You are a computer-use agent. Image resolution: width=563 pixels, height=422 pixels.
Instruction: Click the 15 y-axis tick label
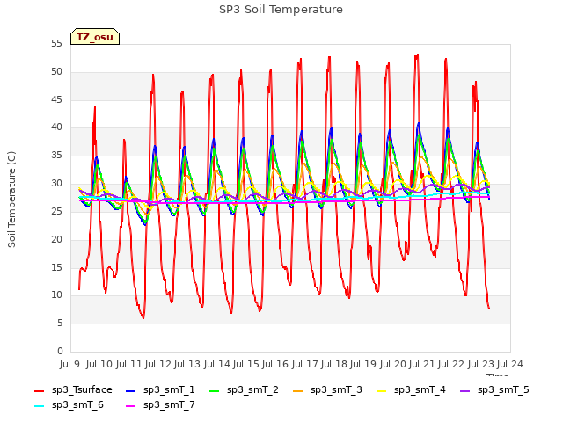pyautogui.click(x=56, y=267)
